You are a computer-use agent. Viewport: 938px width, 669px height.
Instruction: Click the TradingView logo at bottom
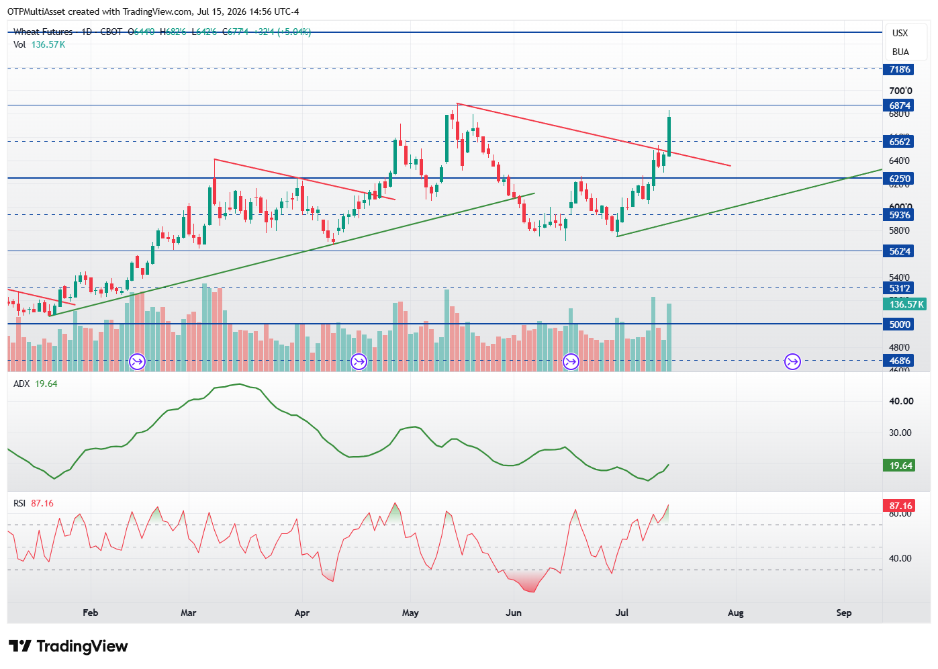68,646
